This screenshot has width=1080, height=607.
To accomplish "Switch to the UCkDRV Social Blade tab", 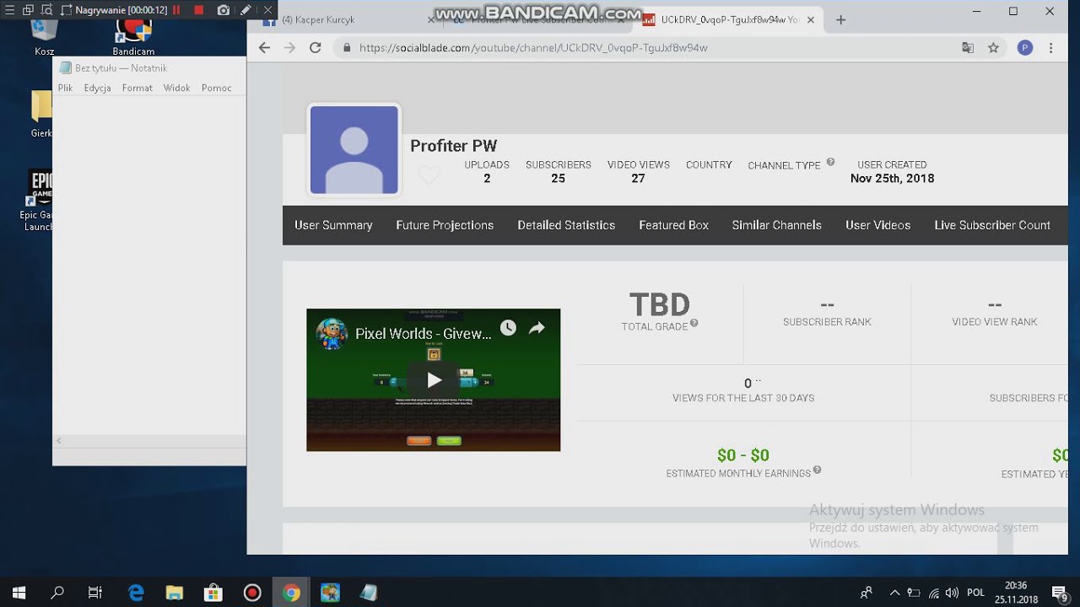I will (730, 19).
